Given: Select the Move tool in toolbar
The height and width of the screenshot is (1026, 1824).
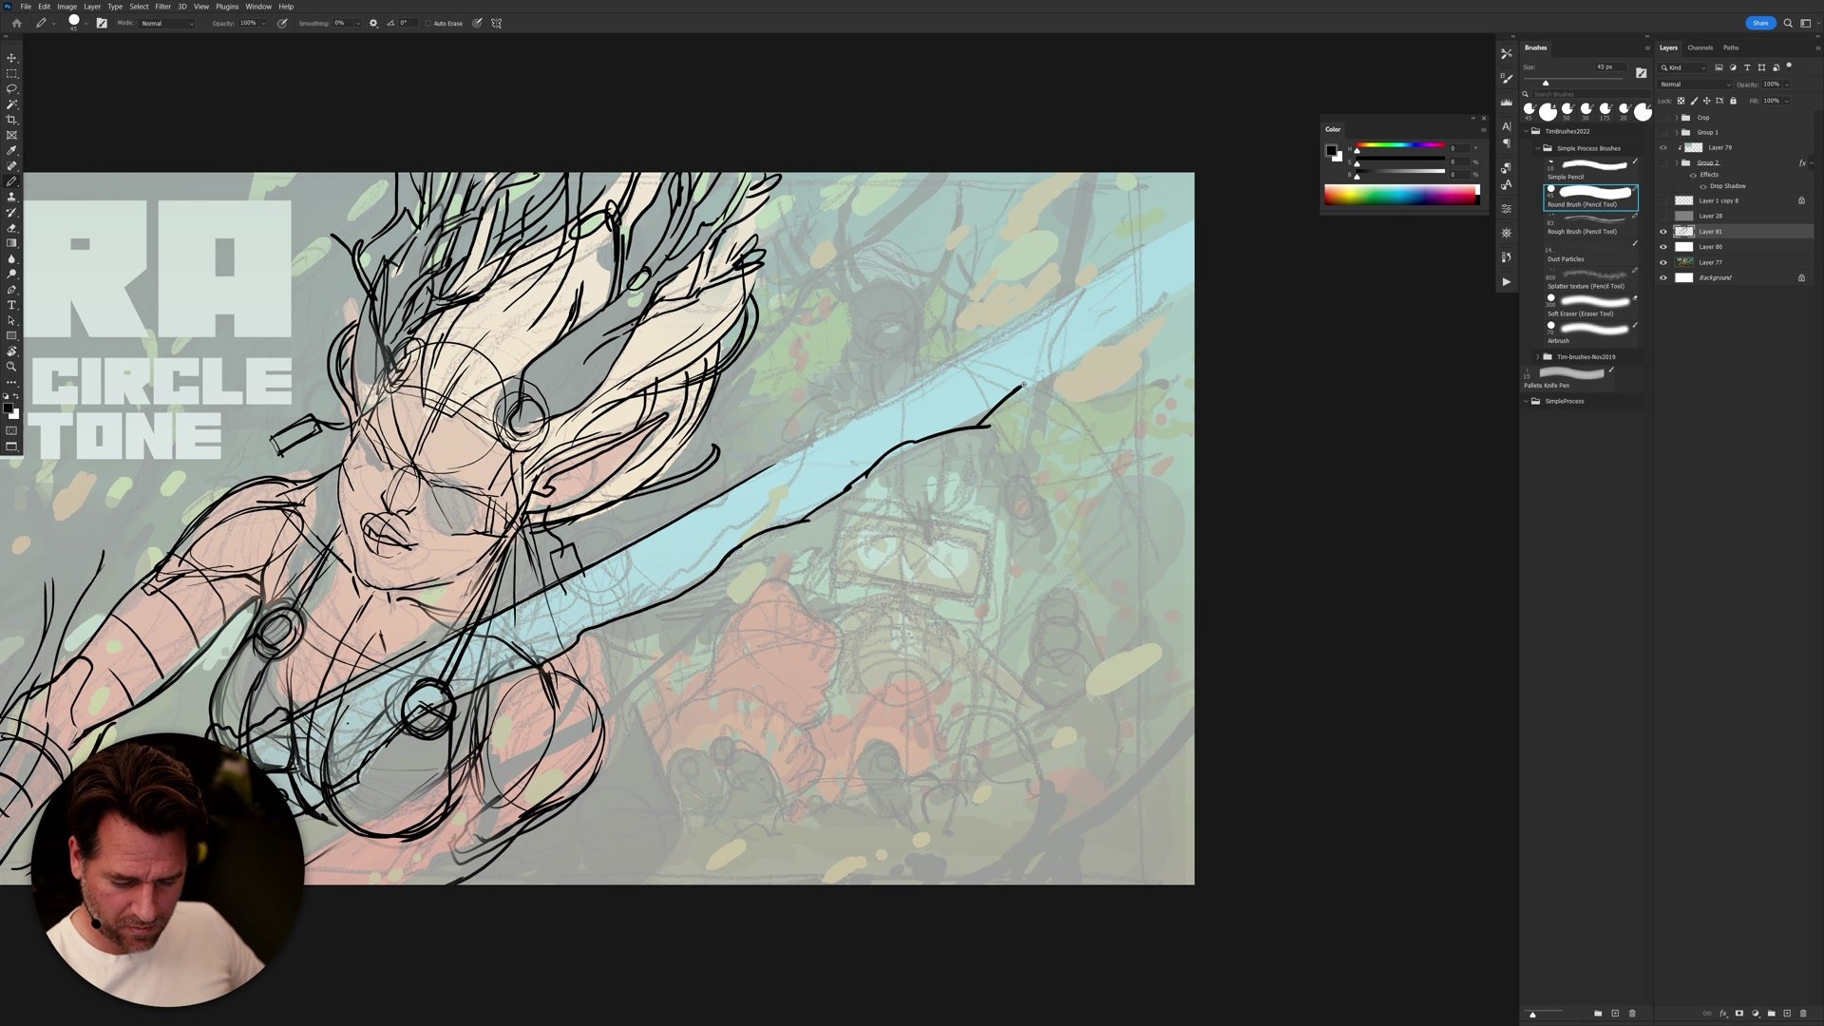Looking at the screenshot, I should (11, 58).
